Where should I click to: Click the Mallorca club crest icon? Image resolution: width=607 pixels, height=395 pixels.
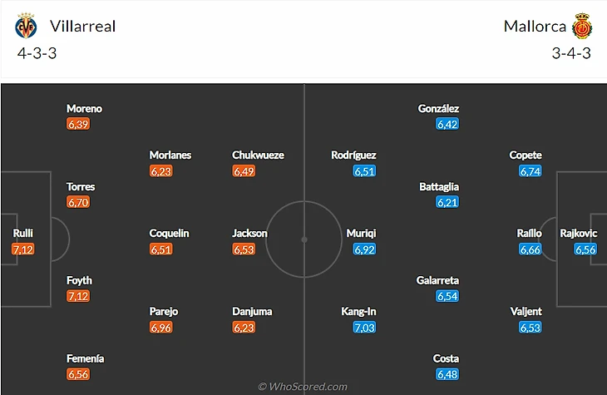(x=580, y=27)
